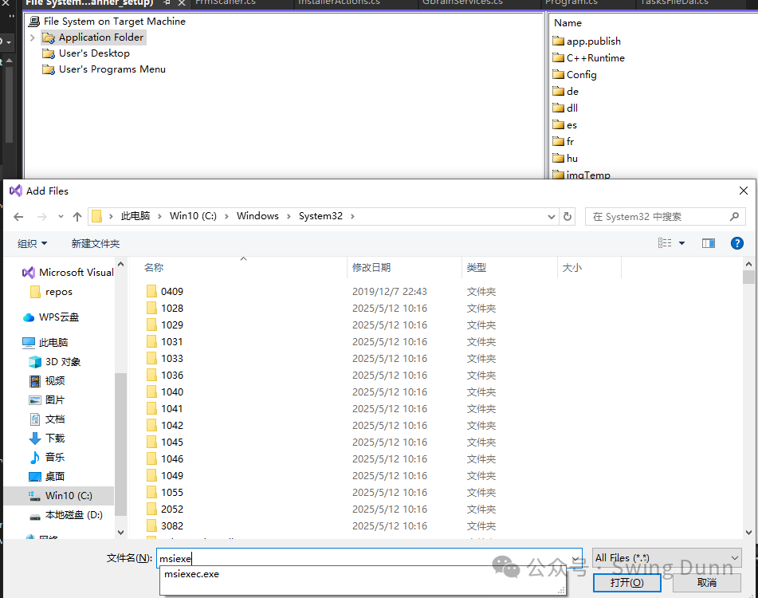Image resolution: width=758 pixels, height=598 pixels.
Task: Click the 打开(O) button
Action: 626,583
